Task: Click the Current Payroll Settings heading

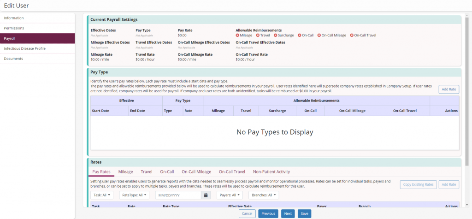Action: click(x=114, y=19)
